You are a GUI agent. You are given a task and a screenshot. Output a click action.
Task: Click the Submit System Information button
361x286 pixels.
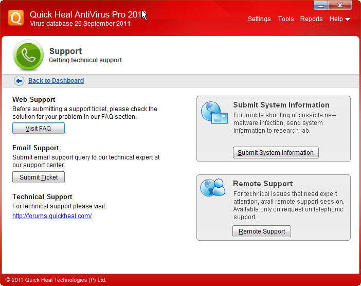[276, 152]
